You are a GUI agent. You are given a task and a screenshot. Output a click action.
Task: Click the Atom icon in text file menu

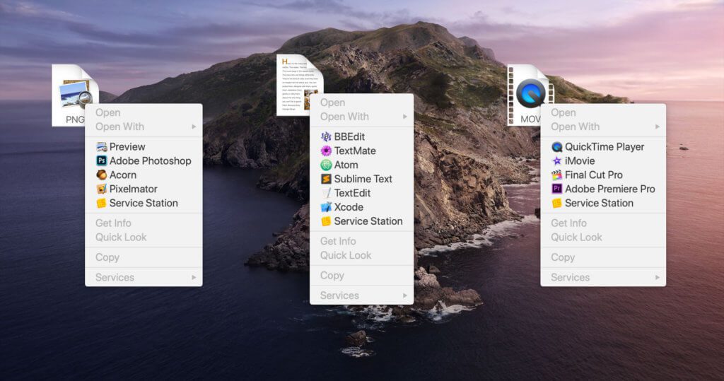click(326, 165)
